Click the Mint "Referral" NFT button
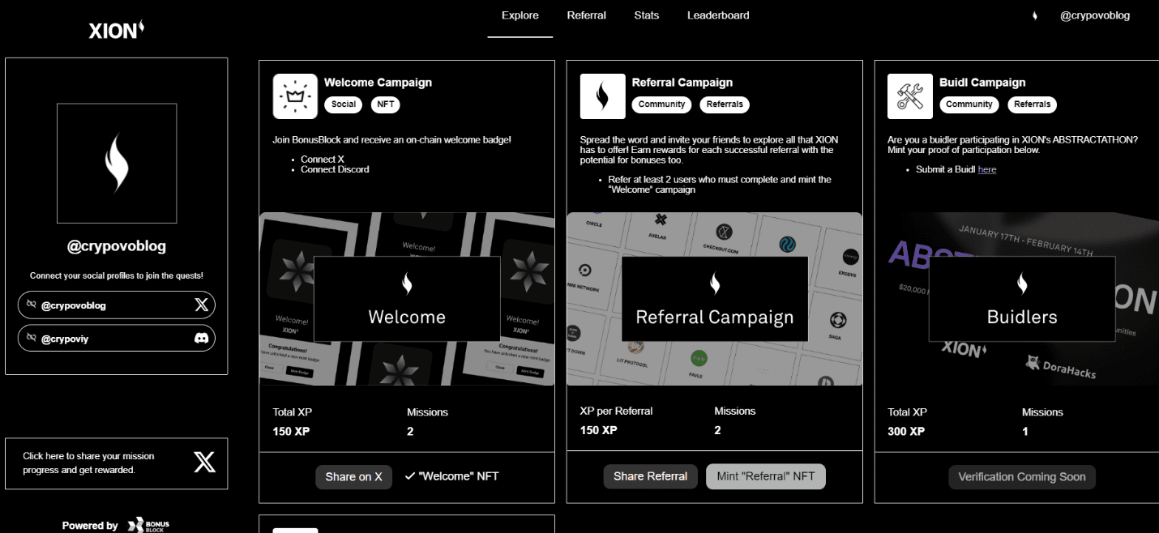Screen dimensions: 1159x533 766,476
